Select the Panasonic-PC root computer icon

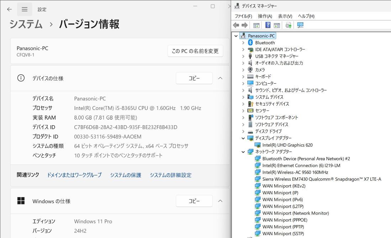coord(243,36)
